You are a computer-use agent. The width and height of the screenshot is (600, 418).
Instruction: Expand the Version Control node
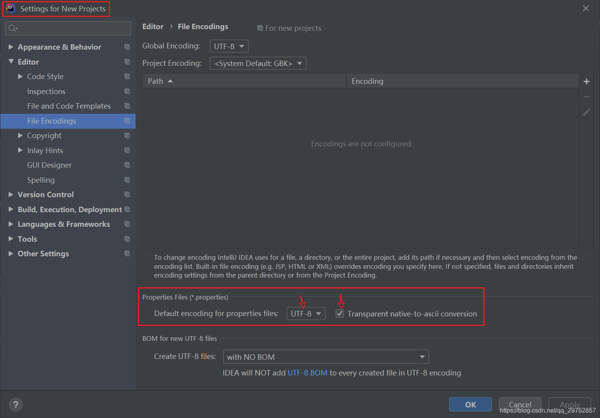pos(11,194)
